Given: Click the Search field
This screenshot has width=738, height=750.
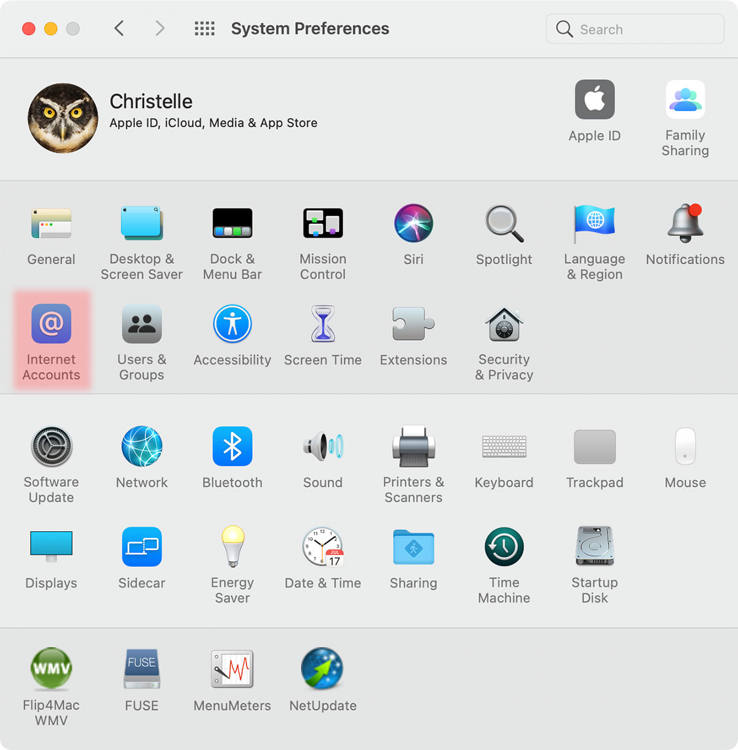Looking at the screenshot, I should (x=635, y=29).
